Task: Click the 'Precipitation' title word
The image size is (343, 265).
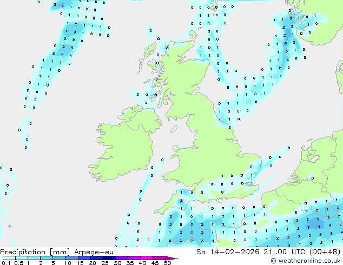Action: coord(23,252)
